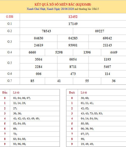Click Đuôi row '19; 49; 49;'
The height and width of the screenshot is (147, 126).
(x=87, y=144)
